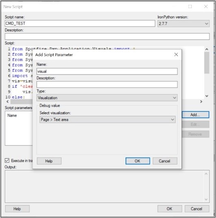This screenshot has height=218, width=216.
Task: Click the New Script Description field
Action: pos(107,36)
